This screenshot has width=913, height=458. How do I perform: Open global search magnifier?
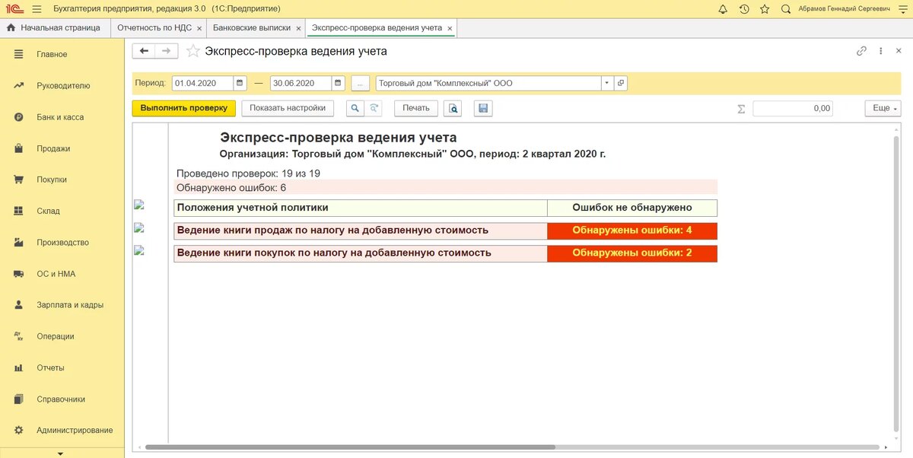[785, 8]
